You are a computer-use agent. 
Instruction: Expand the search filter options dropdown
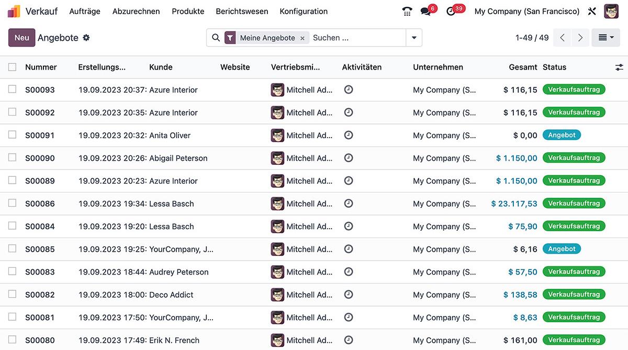pos(414,38)
